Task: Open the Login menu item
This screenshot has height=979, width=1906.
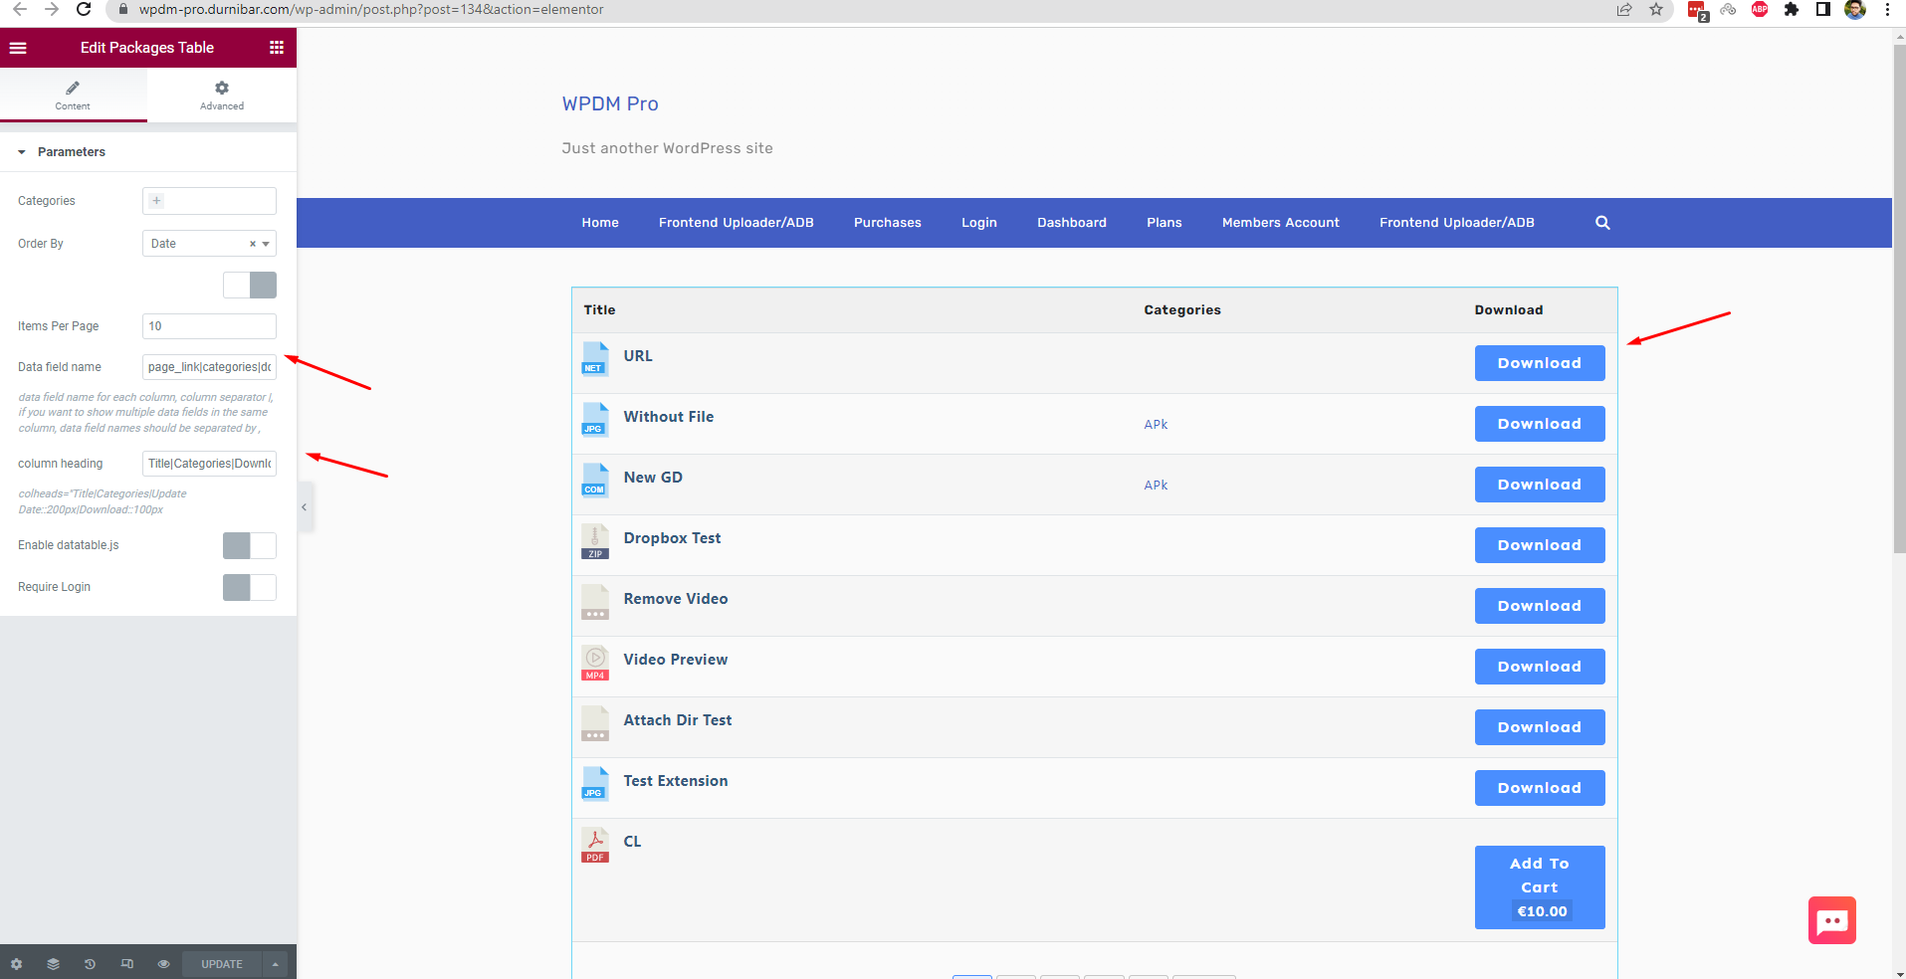Action: (x=979, y=223)
